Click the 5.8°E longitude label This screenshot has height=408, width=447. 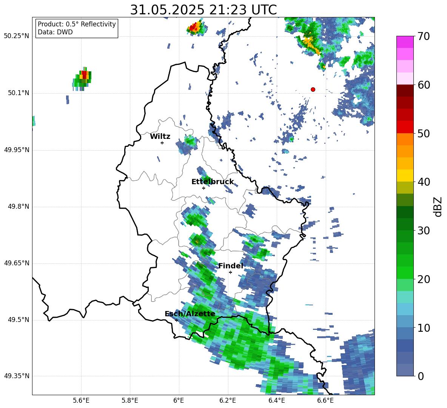130,400
